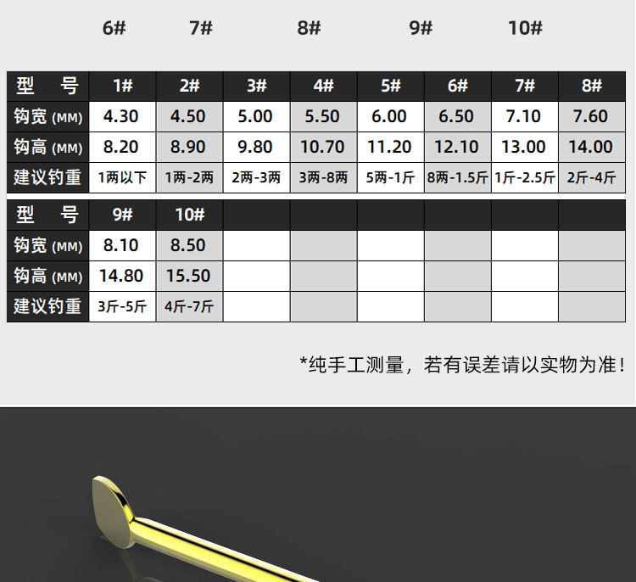The height and width of the screenshot is (582, 636).
Task: Click the 3两-8两 weight cell
Action: click(x=324, y=178)
